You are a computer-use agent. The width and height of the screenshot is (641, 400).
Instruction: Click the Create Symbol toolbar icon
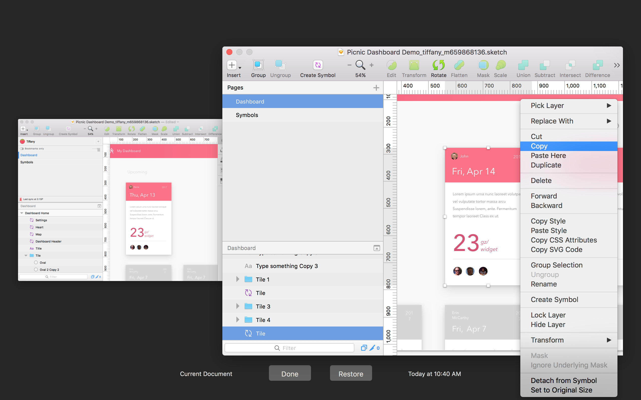(x=317, y=65)
